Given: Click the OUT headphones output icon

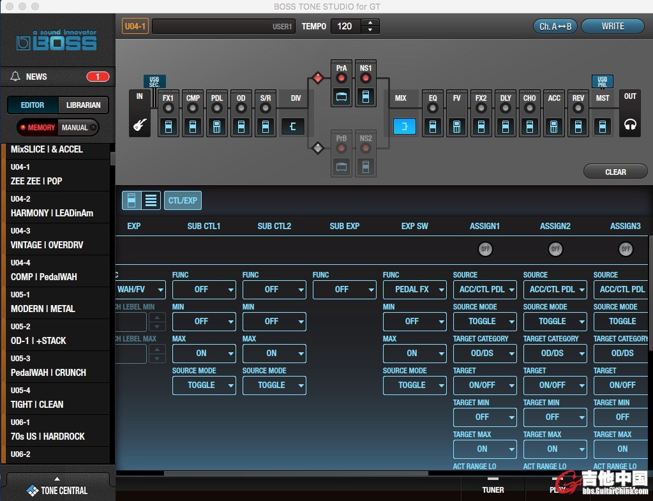Looking at the screenshot, I should (629, 124).
